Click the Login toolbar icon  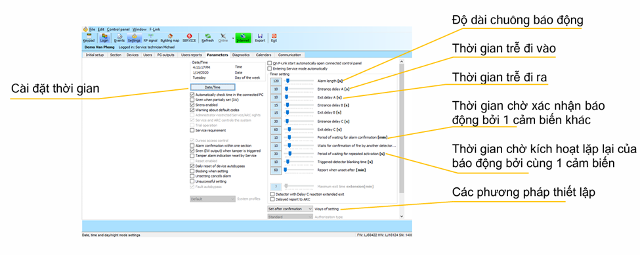[x=104, y=38]
